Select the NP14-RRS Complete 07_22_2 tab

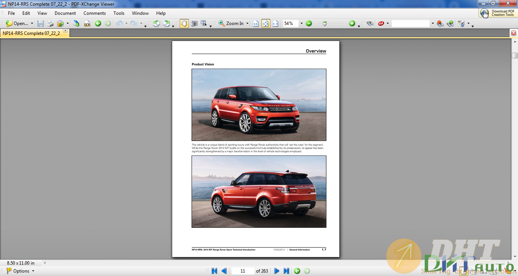pos(31,33)
